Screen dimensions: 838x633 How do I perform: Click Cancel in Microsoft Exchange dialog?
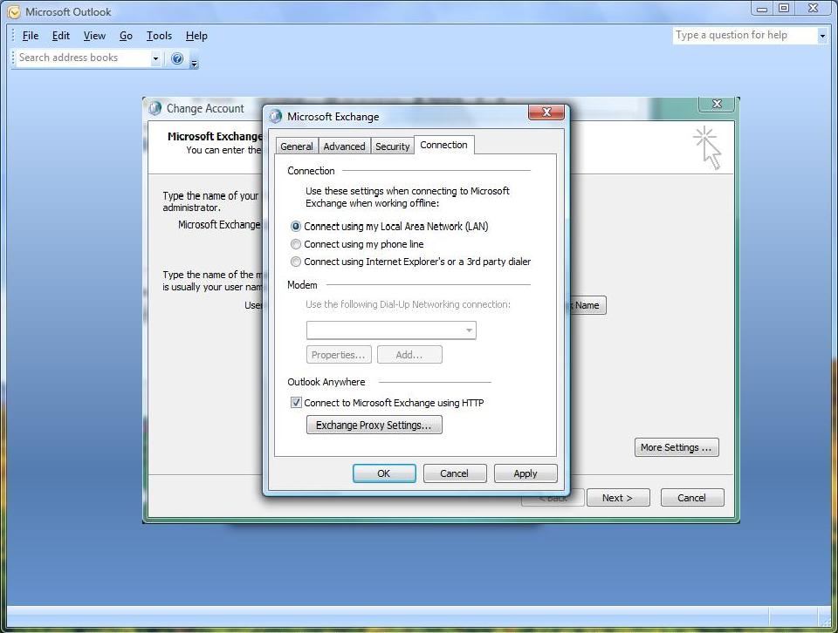click(454, 473)
